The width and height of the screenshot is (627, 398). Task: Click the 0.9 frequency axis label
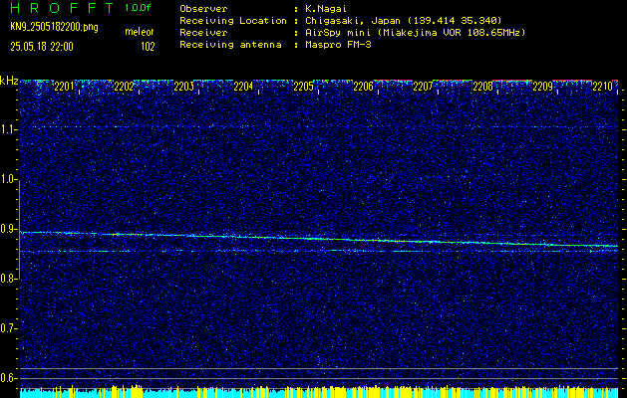pos(8,230)
